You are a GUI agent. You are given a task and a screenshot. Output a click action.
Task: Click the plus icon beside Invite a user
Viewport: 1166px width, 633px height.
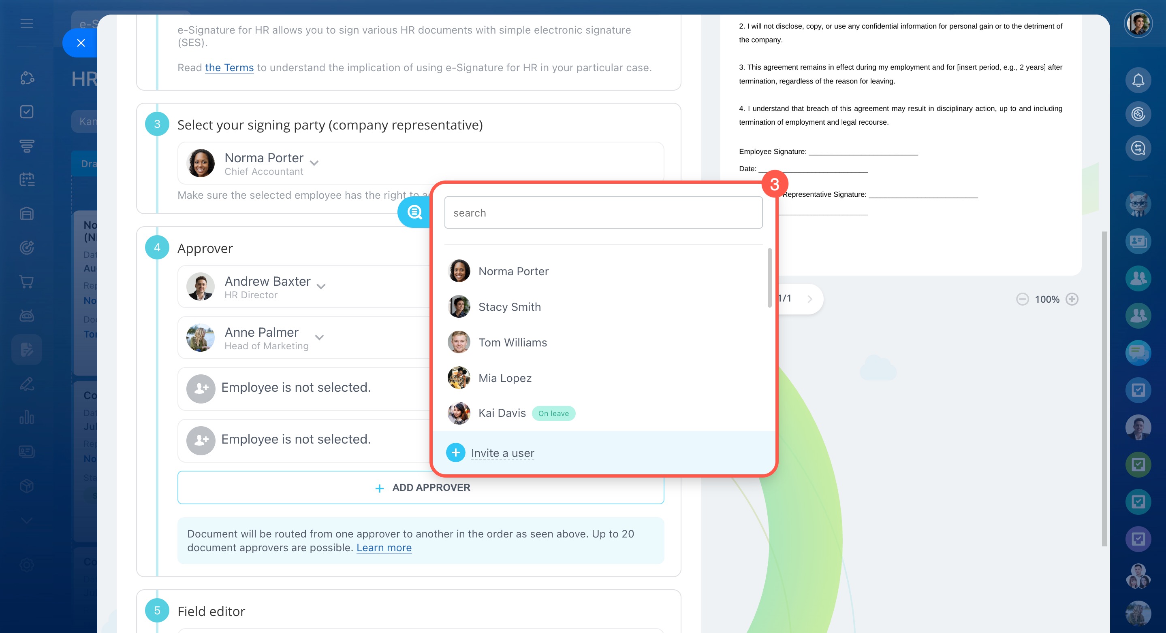[455, 452]
